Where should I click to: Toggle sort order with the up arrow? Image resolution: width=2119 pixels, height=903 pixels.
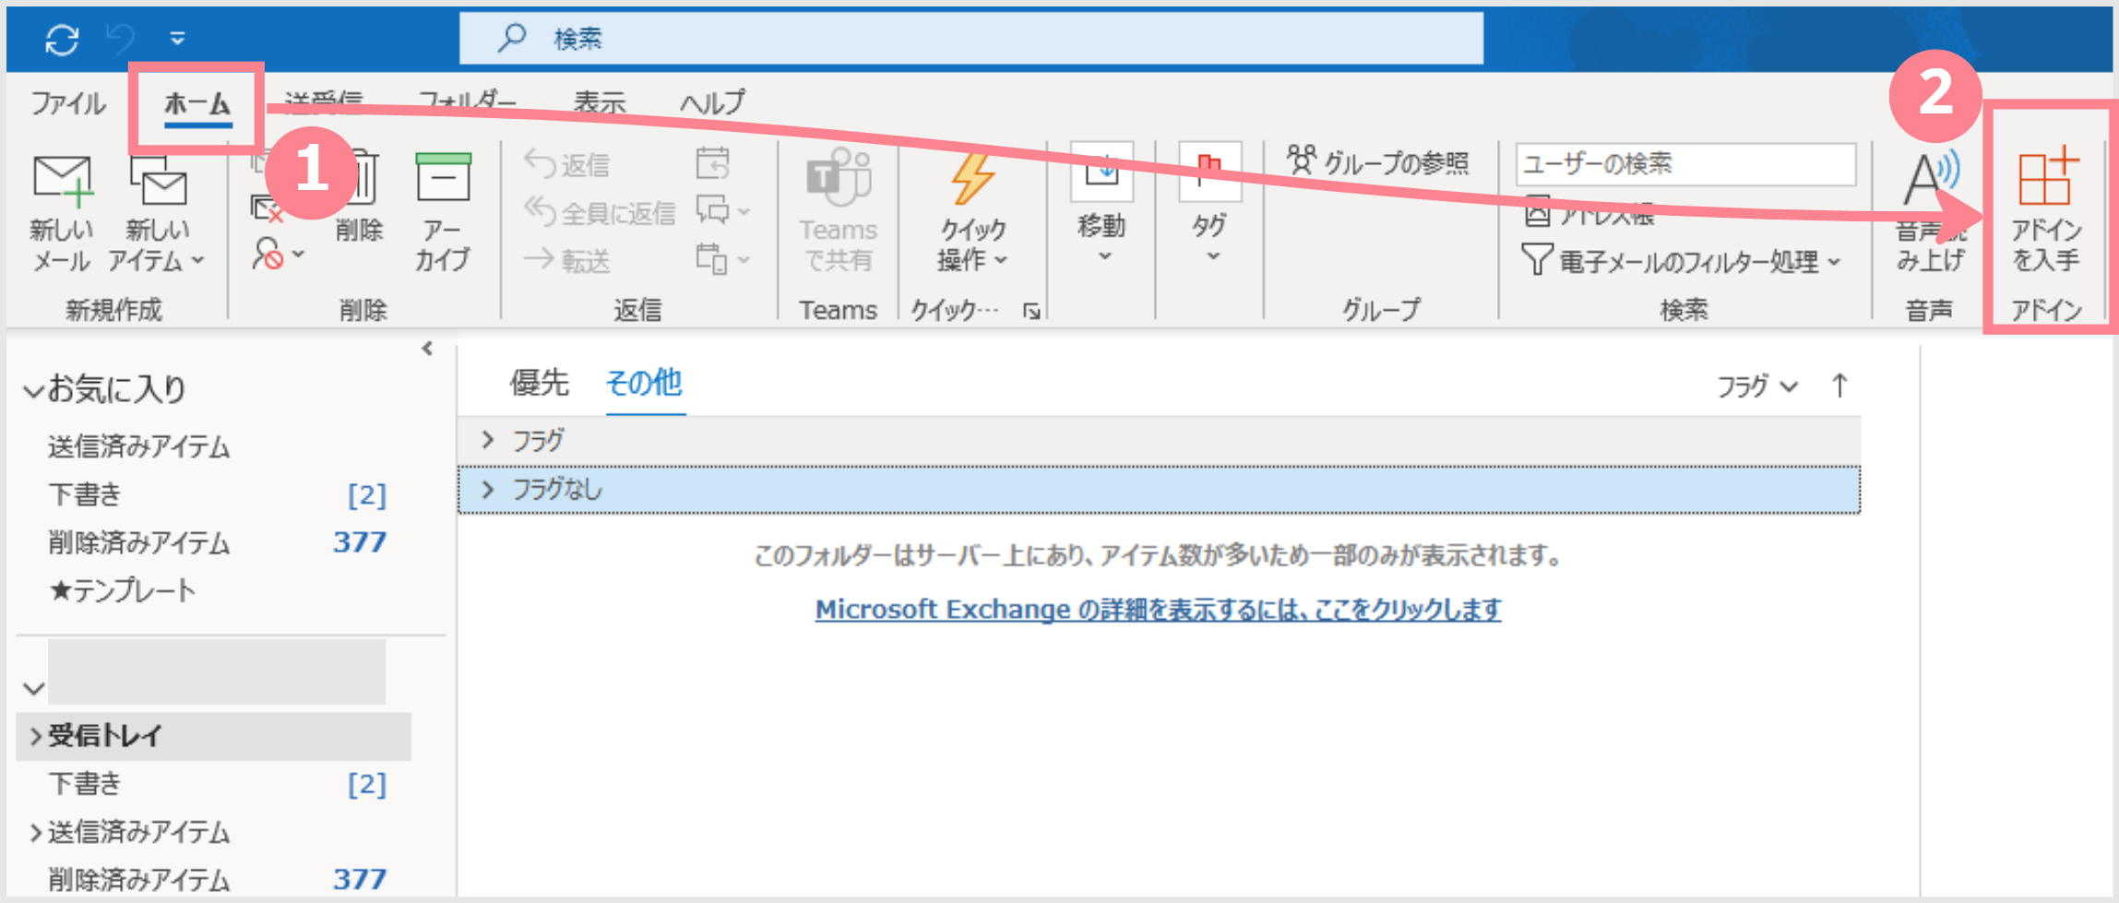[1839, 386]
